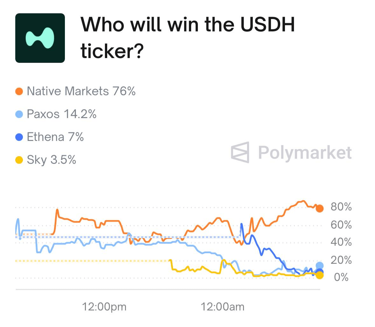This screenshot has height=327, width=375.
Task: Click the dark blue Ethena legend dot
Action: click(x=19, y=137)
